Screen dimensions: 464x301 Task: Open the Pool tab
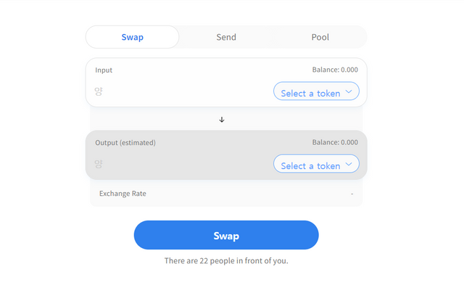[x=320, y=37]
